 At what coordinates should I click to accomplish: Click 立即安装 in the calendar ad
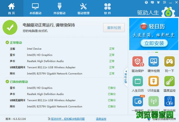pyautogui.click(x=154, y=43)
